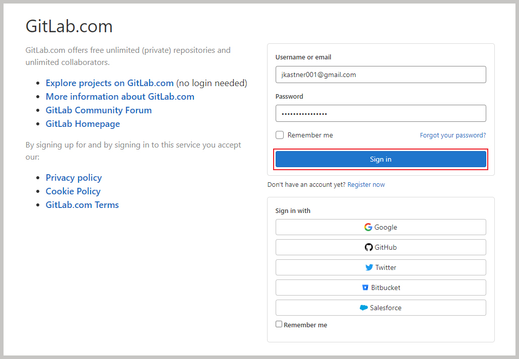
Task: Click the blue Sign in button
Action: (380, 159)
